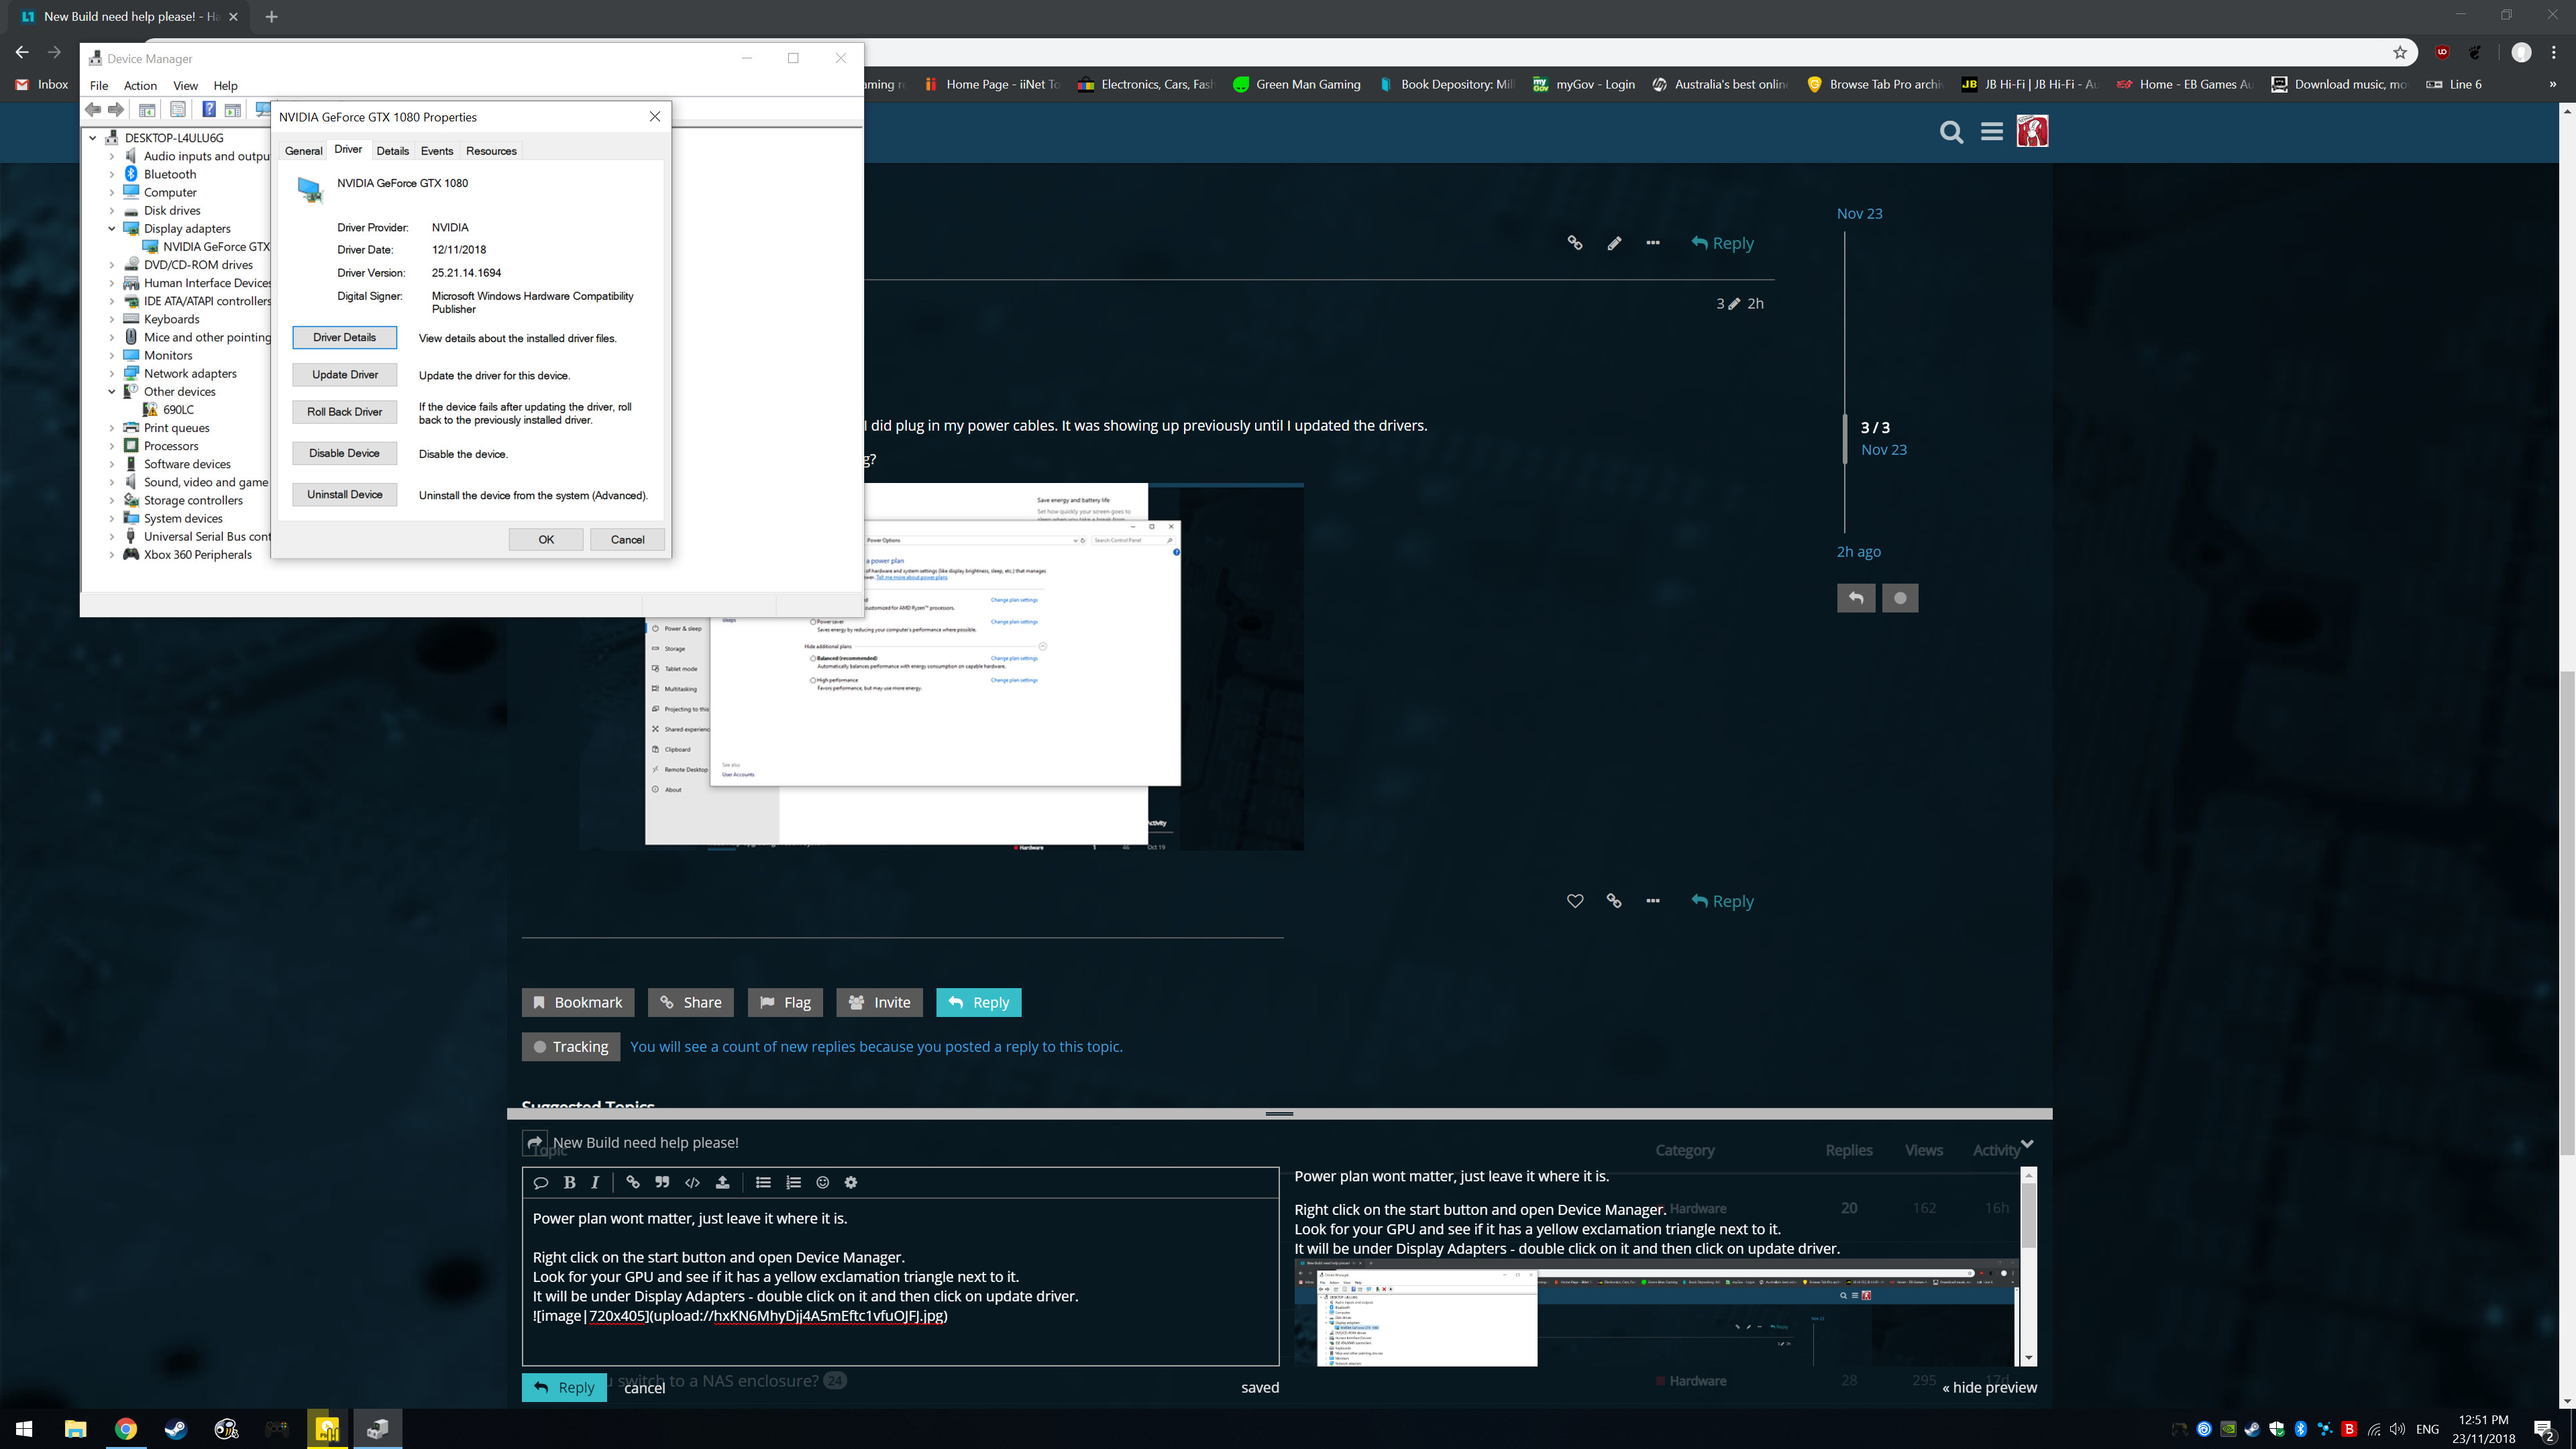This screenshot has height=1449, width=2576.
Task: Expand the Processors node
Action: [112, 446]
